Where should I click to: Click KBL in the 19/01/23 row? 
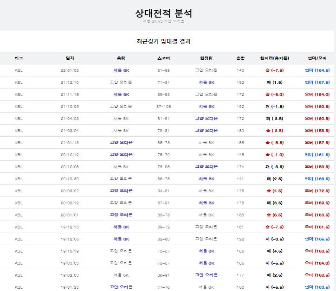[19, 287]
